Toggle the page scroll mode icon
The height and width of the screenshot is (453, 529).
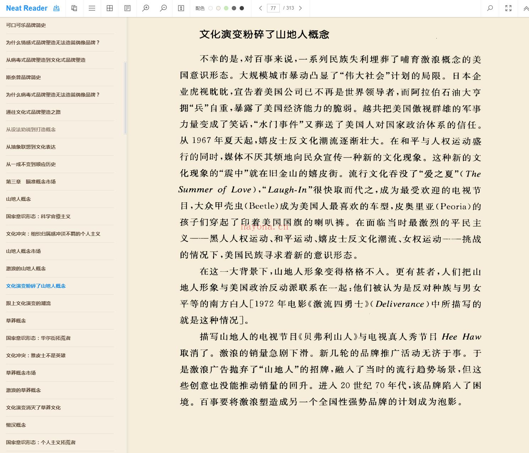click(181, 8)
